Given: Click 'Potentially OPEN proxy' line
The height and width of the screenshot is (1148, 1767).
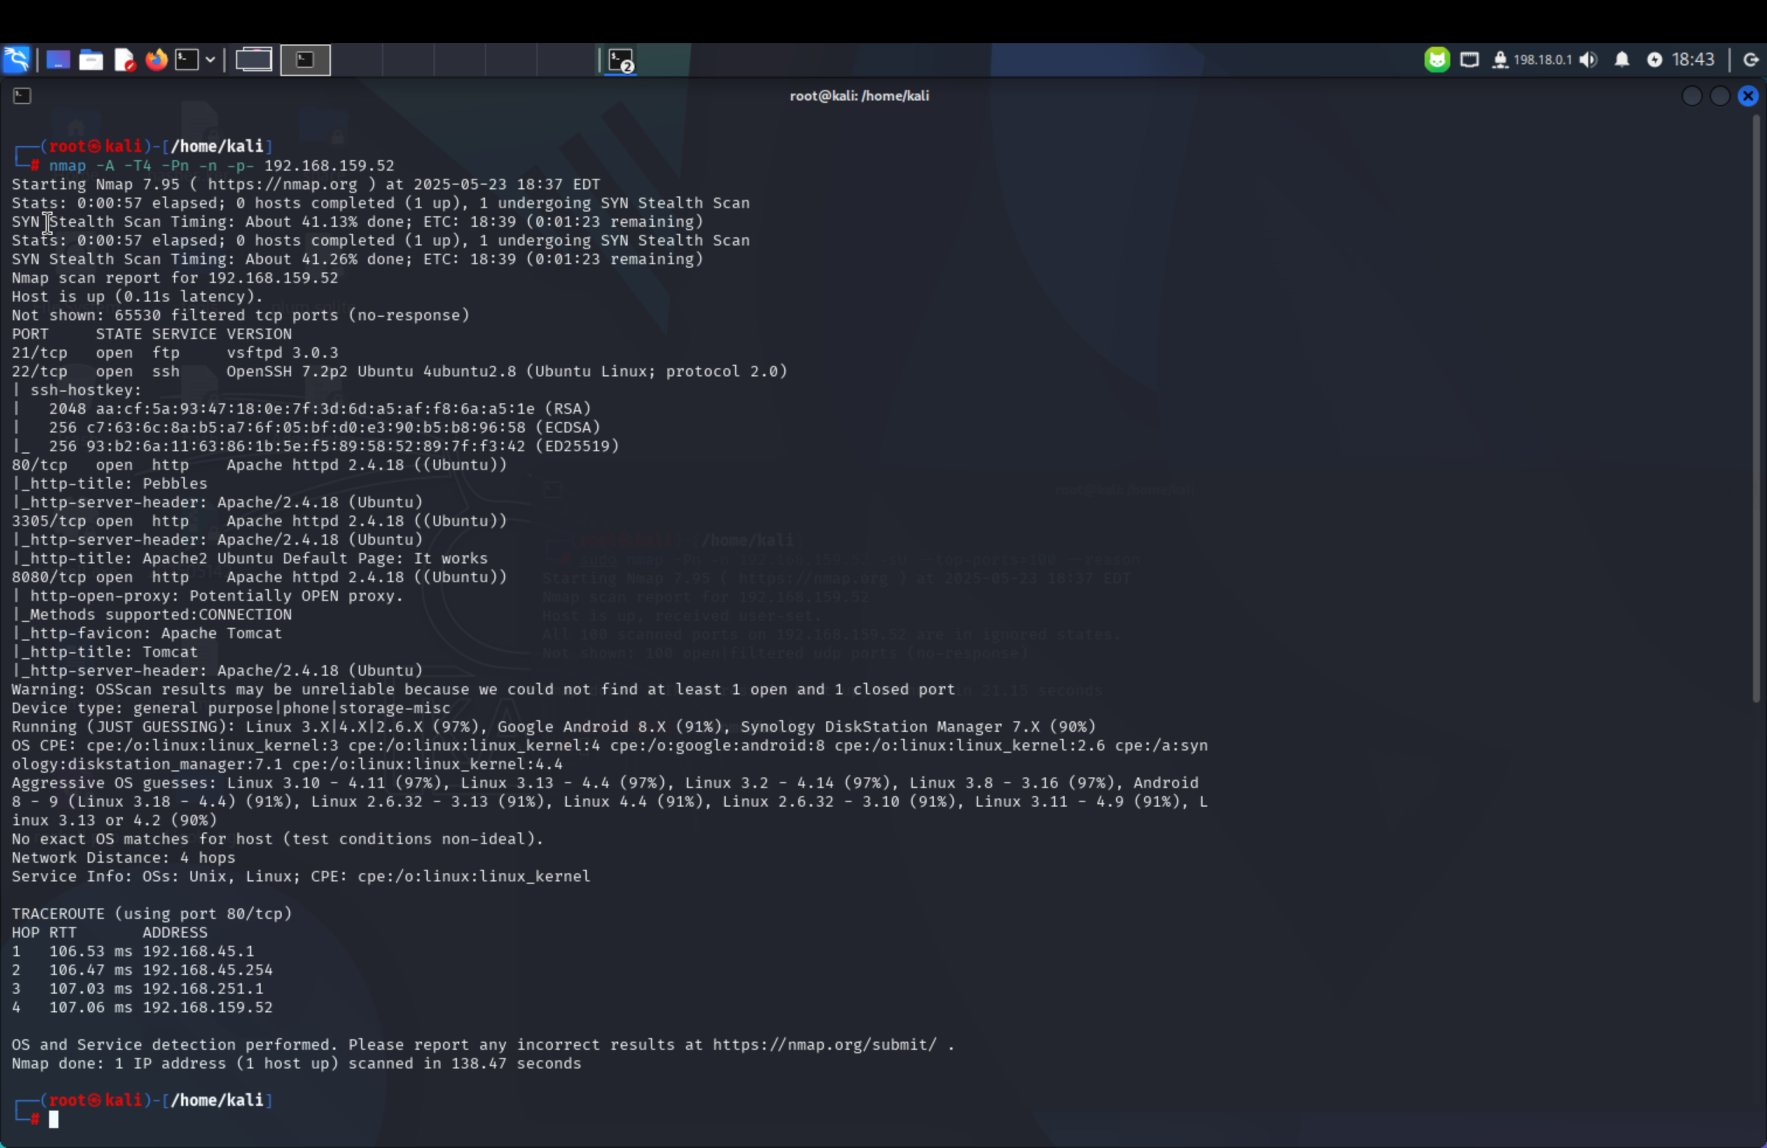Looking at the screenshot, I should tap(207, 596).
